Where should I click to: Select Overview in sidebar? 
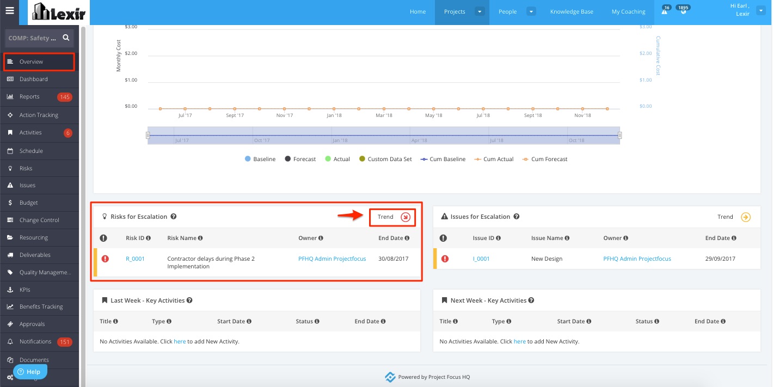point(39,62)
